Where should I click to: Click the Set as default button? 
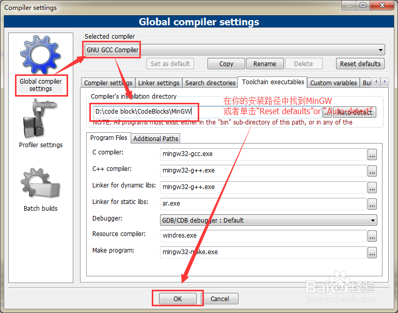[x=170, y=64]
